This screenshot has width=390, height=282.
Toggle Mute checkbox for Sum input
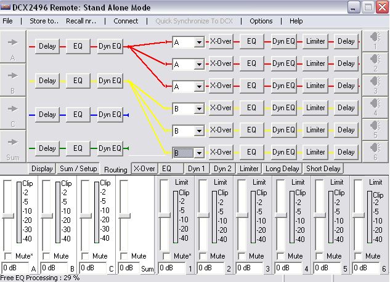click(124, 256)
